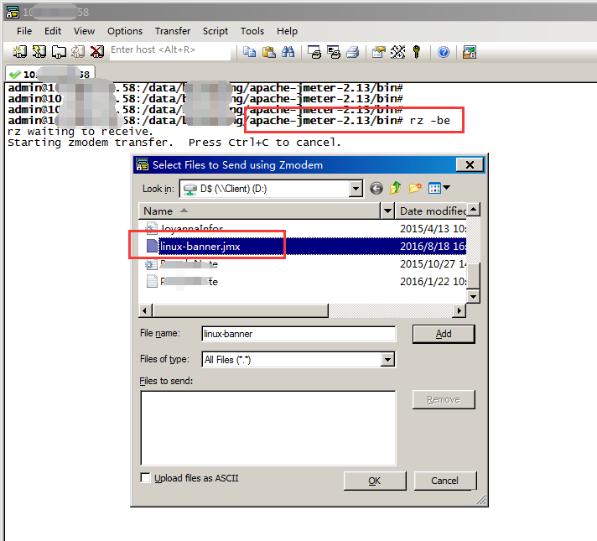The image size is (597, 541).
Task: Open Session Options toolbar icon
Action: coord(378,51)
